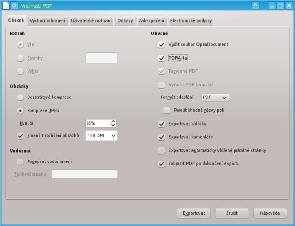Click the Stránky page range input field
The width and height of the screenshot is (295, 226).
(x=101, y=58)
